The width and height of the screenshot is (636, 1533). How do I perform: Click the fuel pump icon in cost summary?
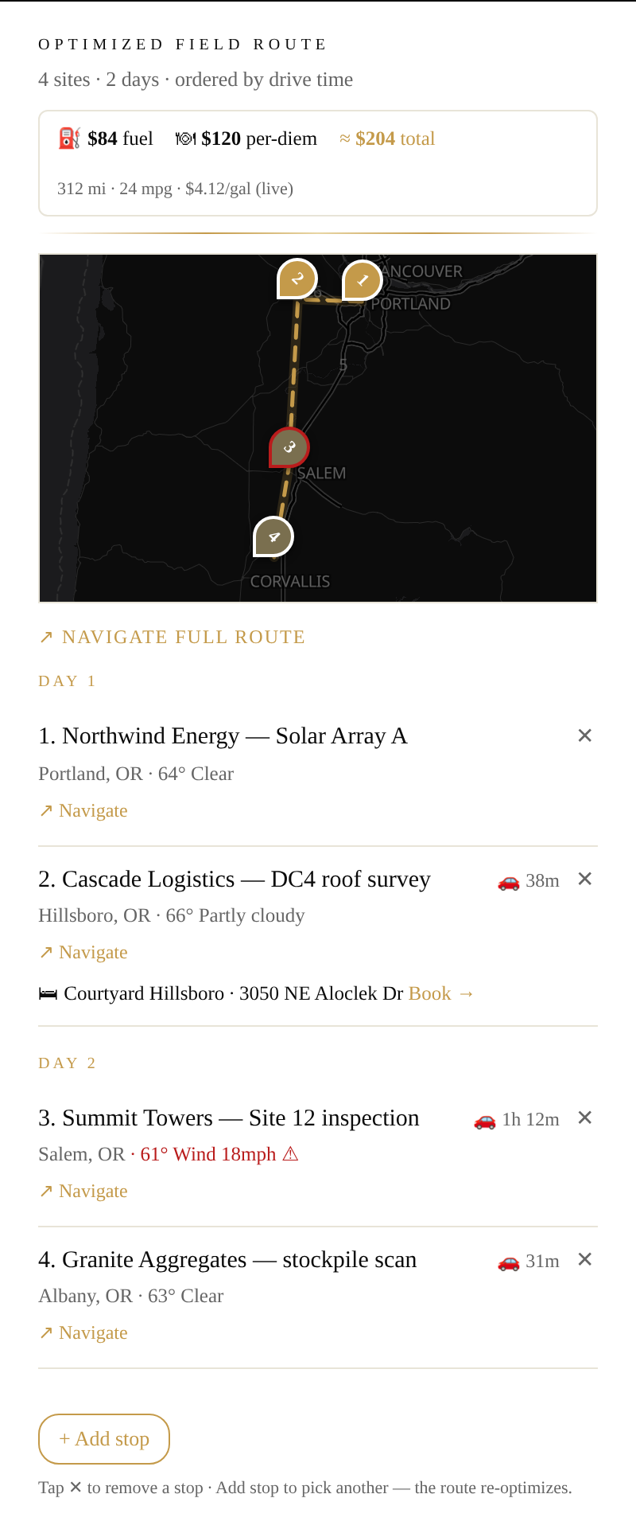[x=69, y=138]
